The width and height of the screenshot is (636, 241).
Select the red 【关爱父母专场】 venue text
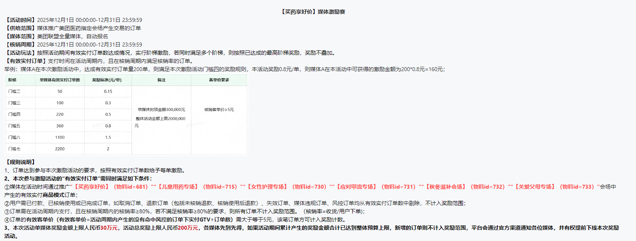[534, 187]
